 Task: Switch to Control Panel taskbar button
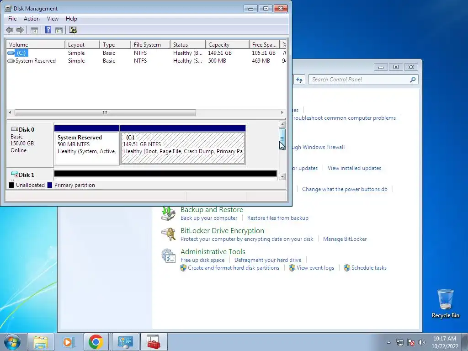coord(125,342)
